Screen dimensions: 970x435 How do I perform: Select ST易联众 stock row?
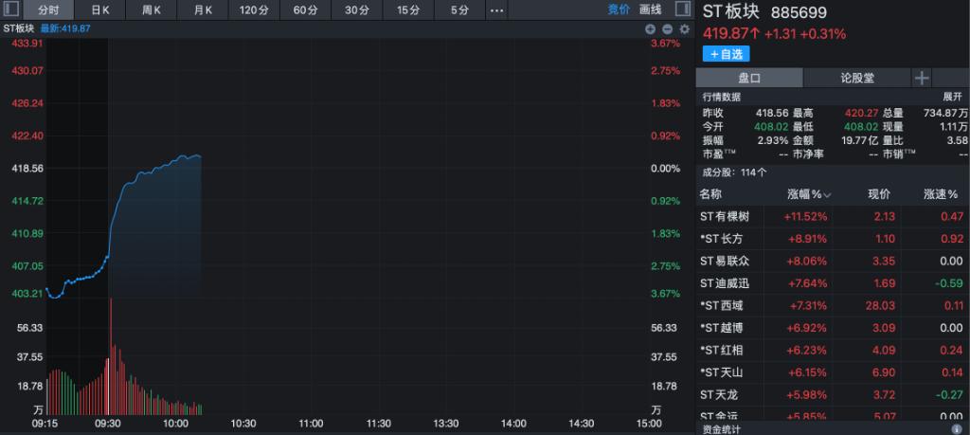(833, 262)
